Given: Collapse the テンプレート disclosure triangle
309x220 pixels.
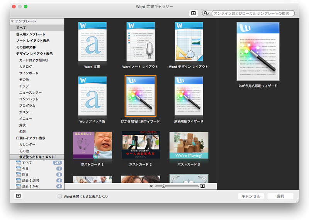Looking at the screenshot, I should (12, 21).
